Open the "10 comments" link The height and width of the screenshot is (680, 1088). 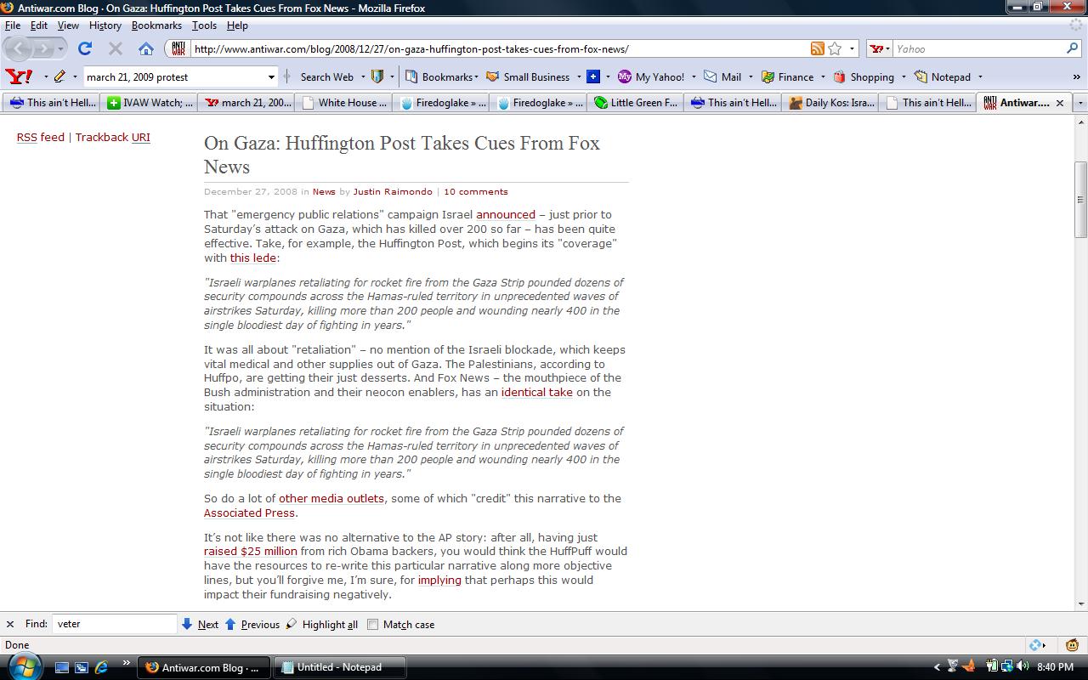pyautogui.click(x=475, y=191)
